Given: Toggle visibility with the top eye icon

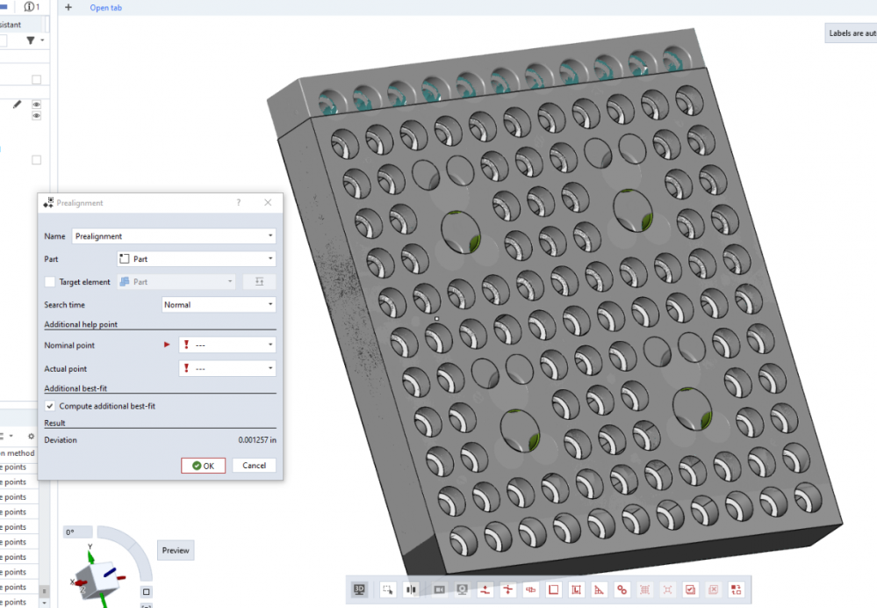Looking at the screenshot, I should [x=37, y=105].
